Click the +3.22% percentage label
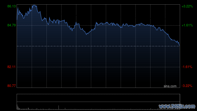Image resolution: width=197 pixels, height=111 pixels. tap(187, 6)
